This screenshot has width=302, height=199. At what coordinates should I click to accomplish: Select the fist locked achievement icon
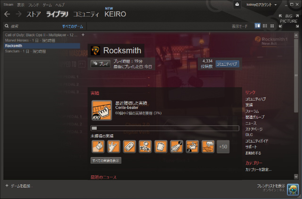(208, 147)
